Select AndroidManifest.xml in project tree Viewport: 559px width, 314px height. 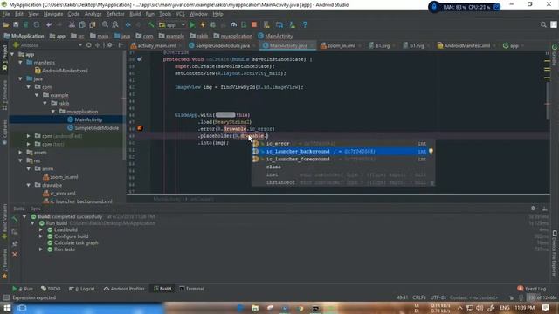[x=65, y=71]
